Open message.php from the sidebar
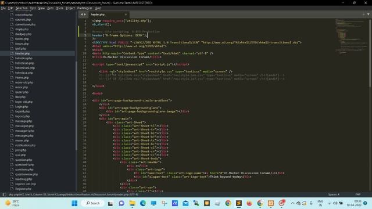 click(23, 121)
